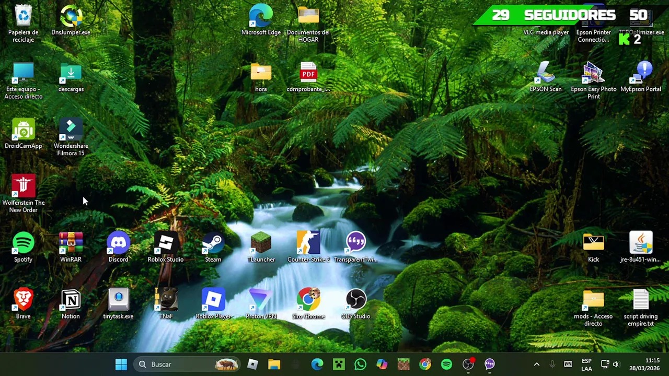669x376 pixels.
Task: Launch DnsJumper.exe from the desktop
Action: 71,21
